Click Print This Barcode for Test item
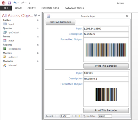The width and height of the screenshot is (138, 120). coord(106,66)
